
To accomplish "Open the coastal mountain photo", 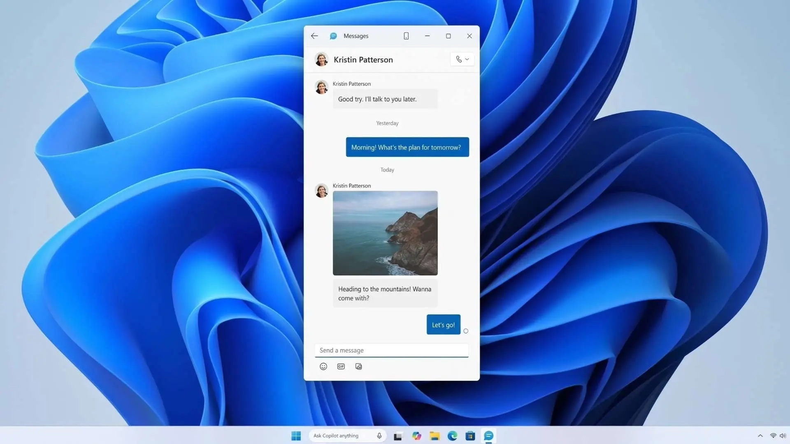I will [385, 233].
